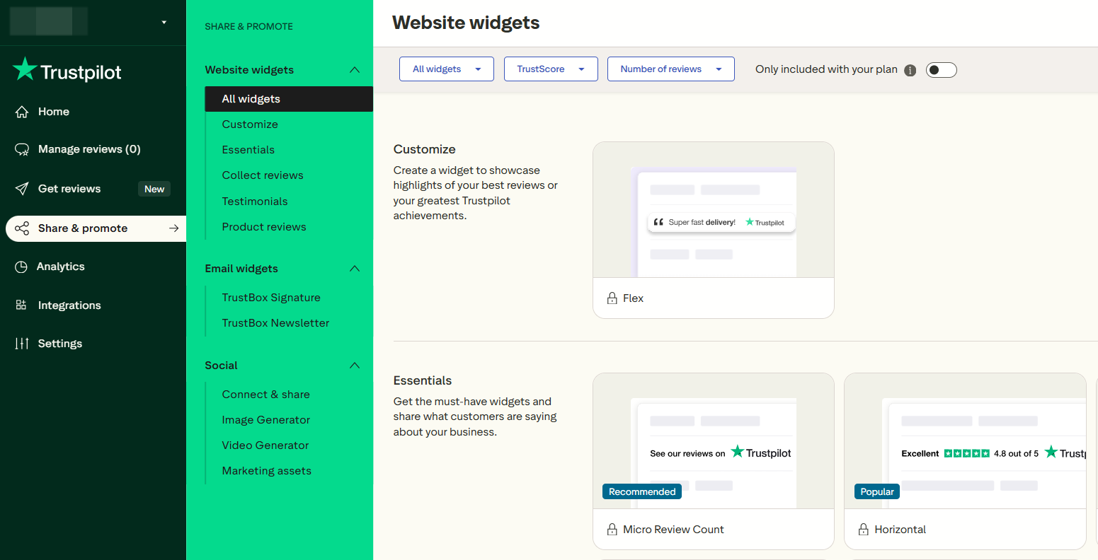Click the Micro Review Count preview thumbnail
Image resolution: width=1098 pixels, height=560 pixels.
click(714, 441)
